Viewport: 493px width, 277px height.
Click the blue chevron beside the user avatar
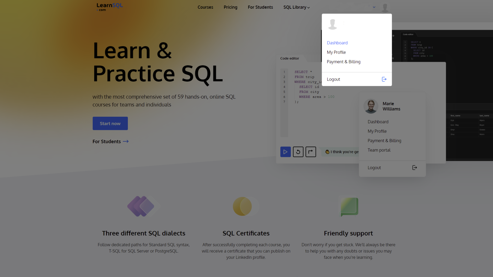[374, 7]
